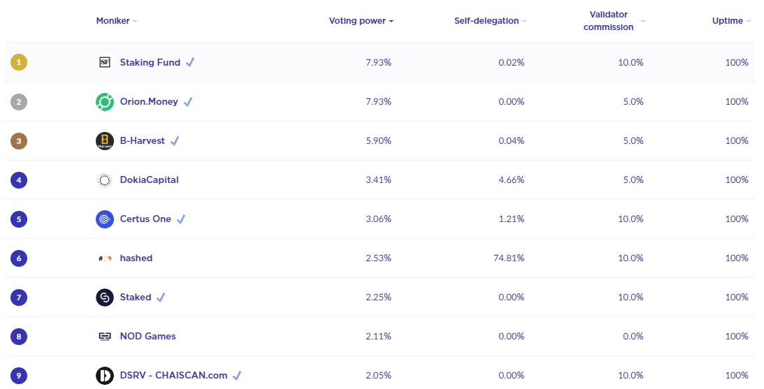Click the B-Harvest validator logo
The height and width of the screenshot is (389, 764).
pyautogui.click(x=105, y=141)
